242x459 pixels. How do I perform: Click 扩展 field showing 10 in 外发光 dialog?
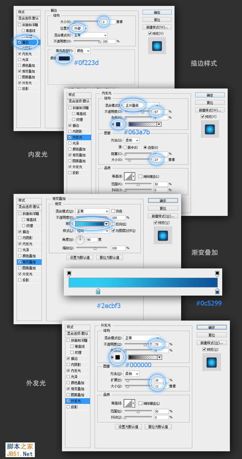click(161, 380)
